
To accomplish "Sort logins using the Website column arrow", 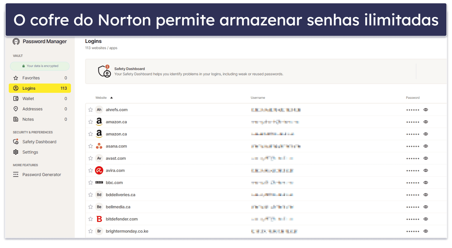I will click(111, 98).
